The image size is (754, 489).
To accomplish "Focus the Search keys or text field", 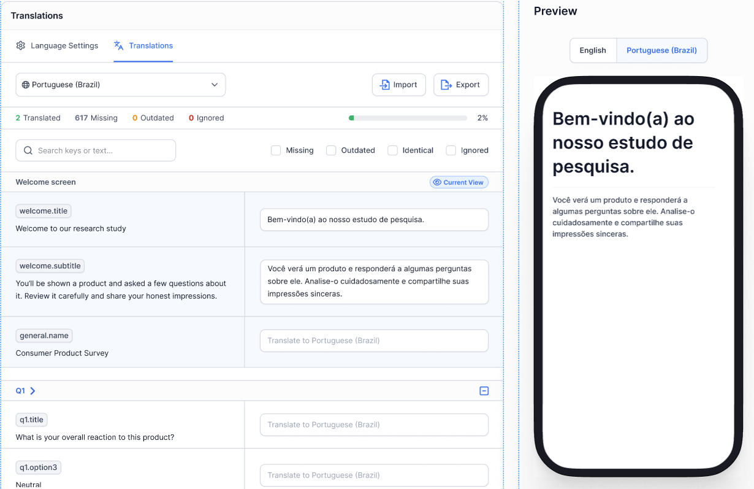I will [96, 150].
